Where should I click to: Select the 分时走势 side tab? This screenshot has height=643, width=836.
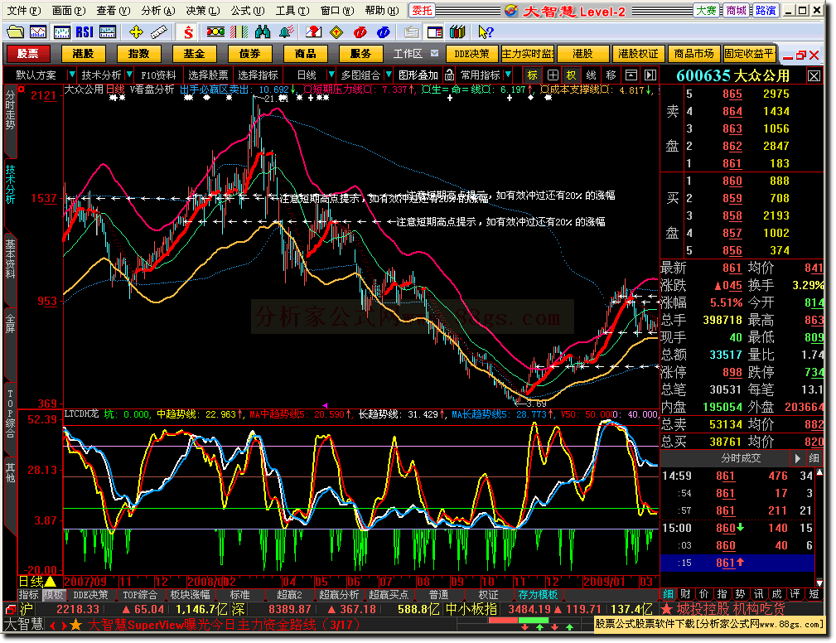coord(10,110)
